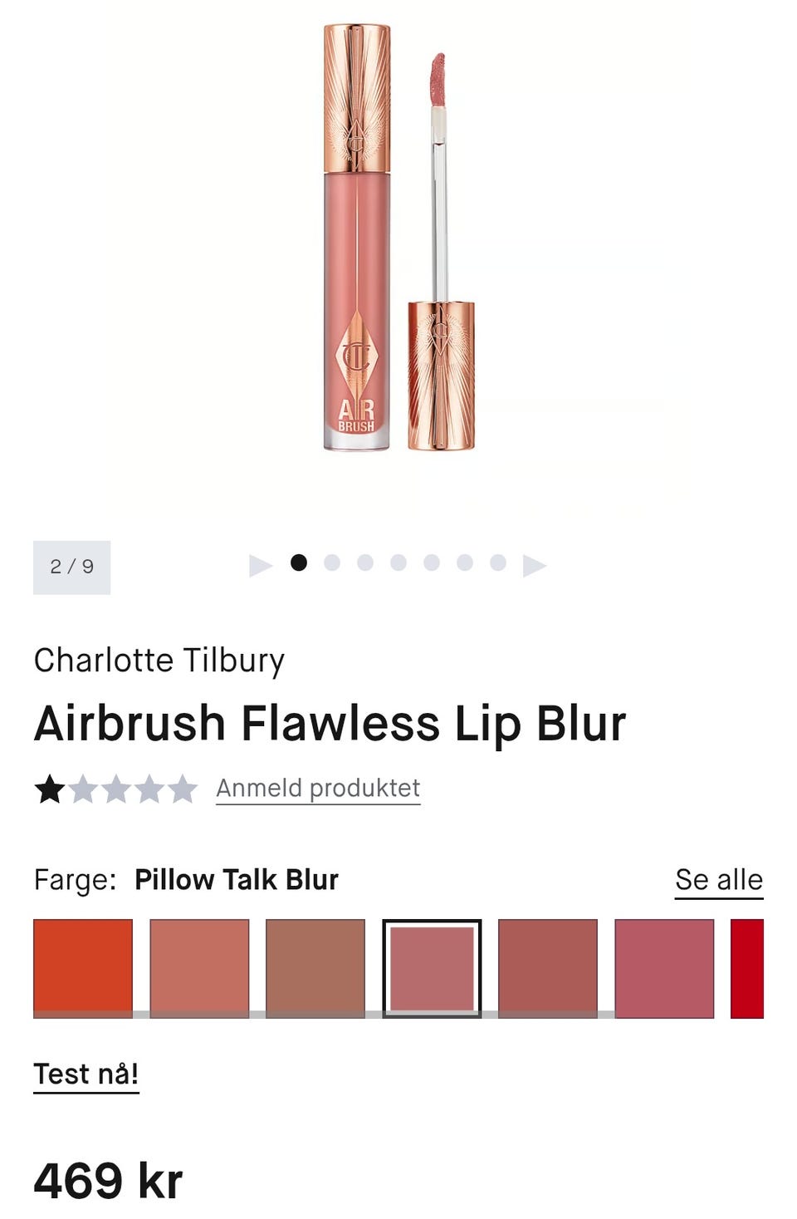The width and height of the screenshot is (797, 1219).
Task: Open Se alle colors link
Action: [719, 880]
